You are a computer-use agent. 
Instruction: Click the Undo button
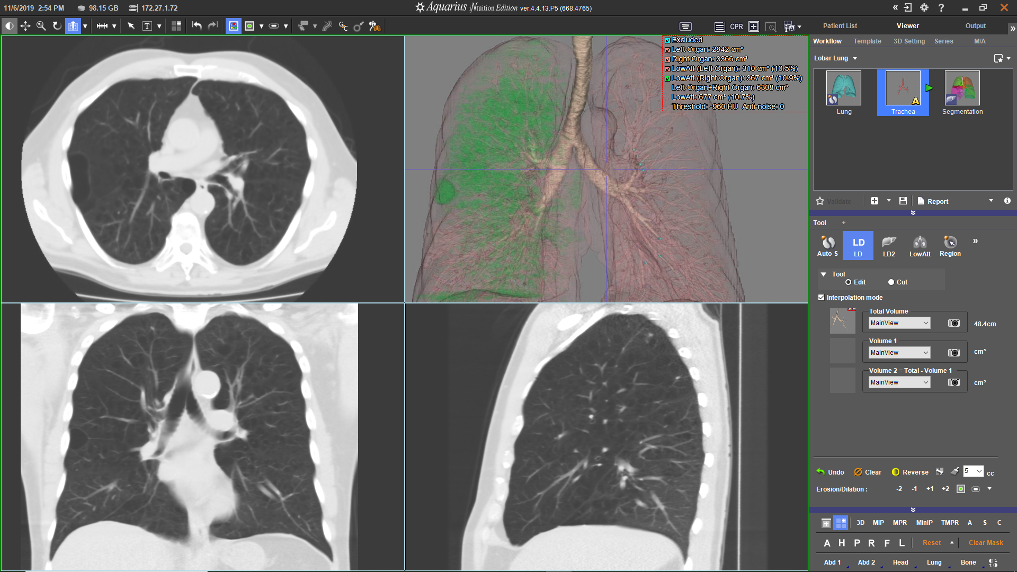coord(830,472)
